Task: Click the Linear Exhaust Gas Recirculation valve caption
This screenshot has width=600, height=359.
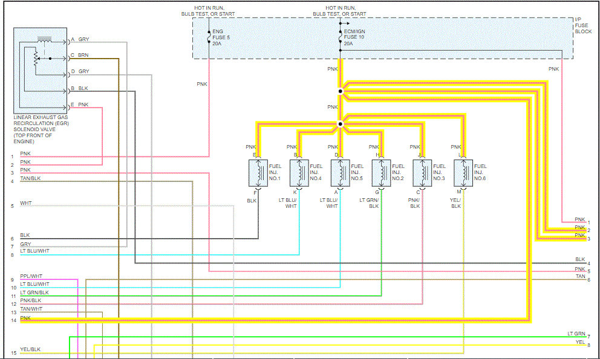Action: (41, 129)
